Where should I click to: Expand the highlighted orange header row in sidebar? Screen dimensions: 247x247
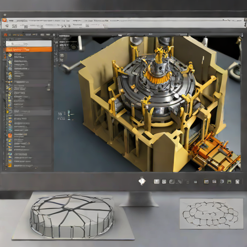pos(29,50)
